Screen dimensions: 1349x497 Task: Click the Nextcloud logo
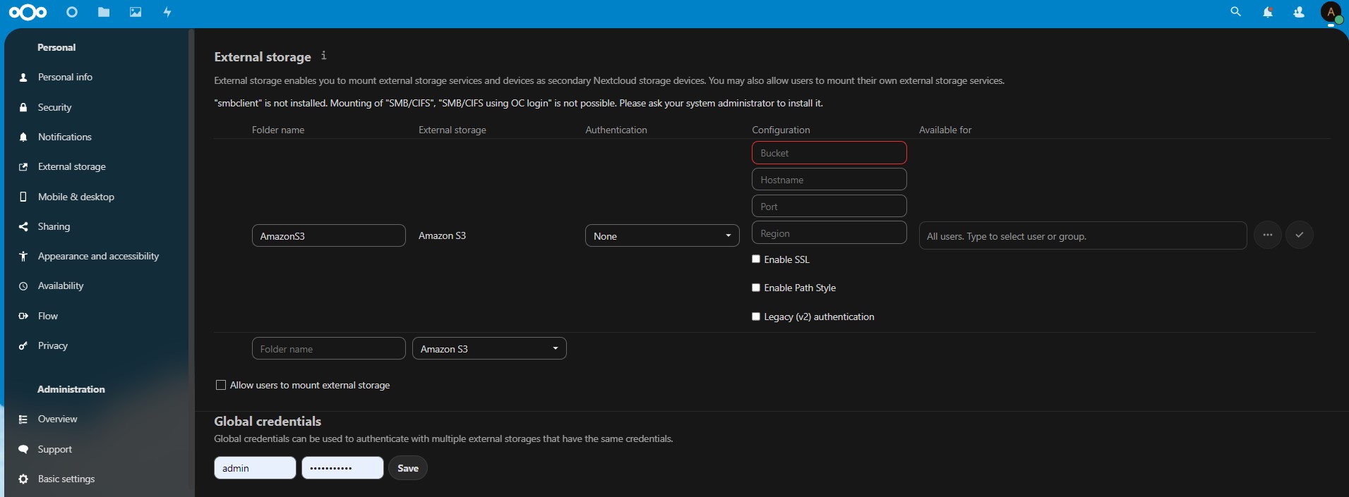pyautogui.click(x=28, y=12)
